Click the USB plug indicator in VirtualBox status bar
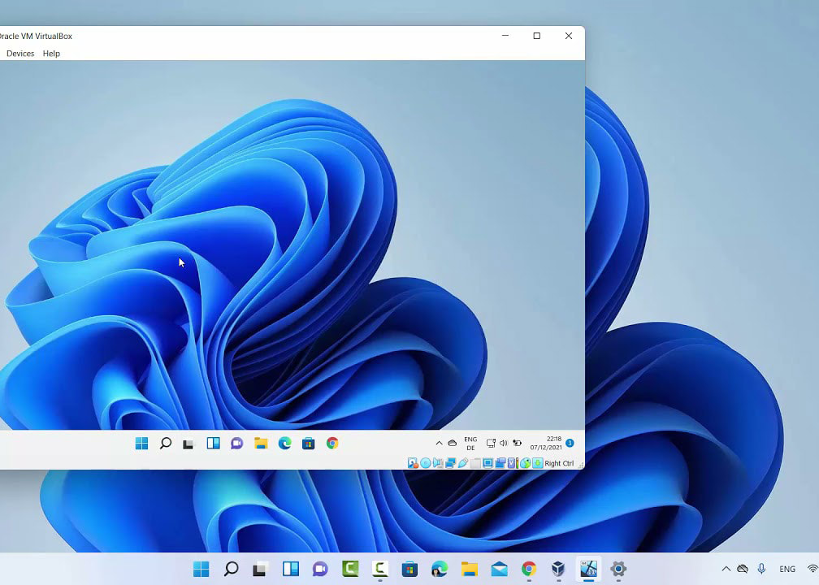This screenshot has width=819, height=585. tap(463, 463)
